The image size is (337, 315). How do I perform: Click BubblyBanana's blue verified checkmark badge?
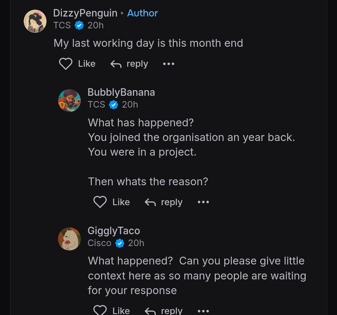[x=114, y=105]
